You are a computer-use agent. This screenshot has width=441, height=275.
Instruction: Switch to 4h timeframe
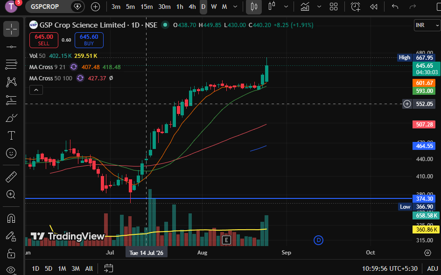pyautogui.click(x=192, y=7)
